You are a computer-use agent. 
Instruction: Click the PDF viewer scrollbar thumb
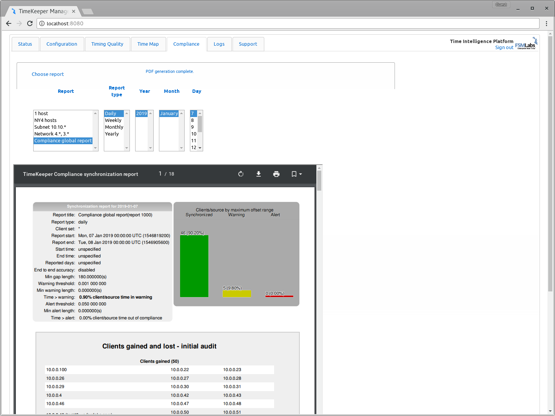(319, 180)
